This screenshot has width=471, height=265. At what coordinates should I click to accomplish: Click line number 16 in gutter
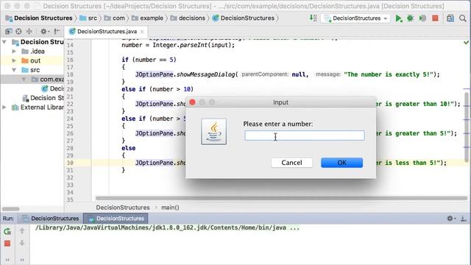coord(70,60)
